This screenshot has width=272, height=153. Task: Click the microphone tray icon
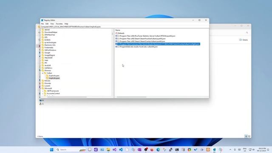[235, 150]
